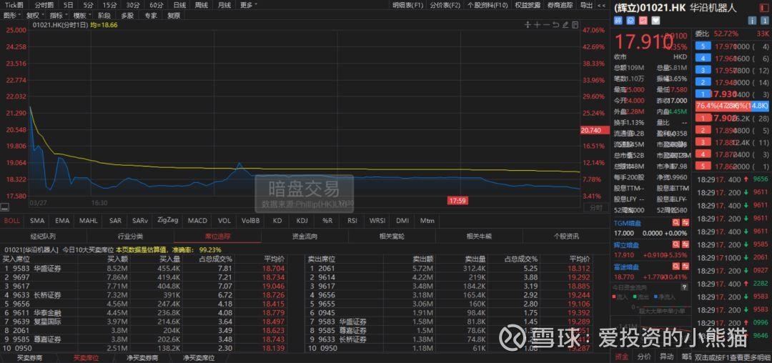The height and width of the screenshot is (363, 772).
Task: Toggle the BOLL indicator
Action: coord(12,221)
